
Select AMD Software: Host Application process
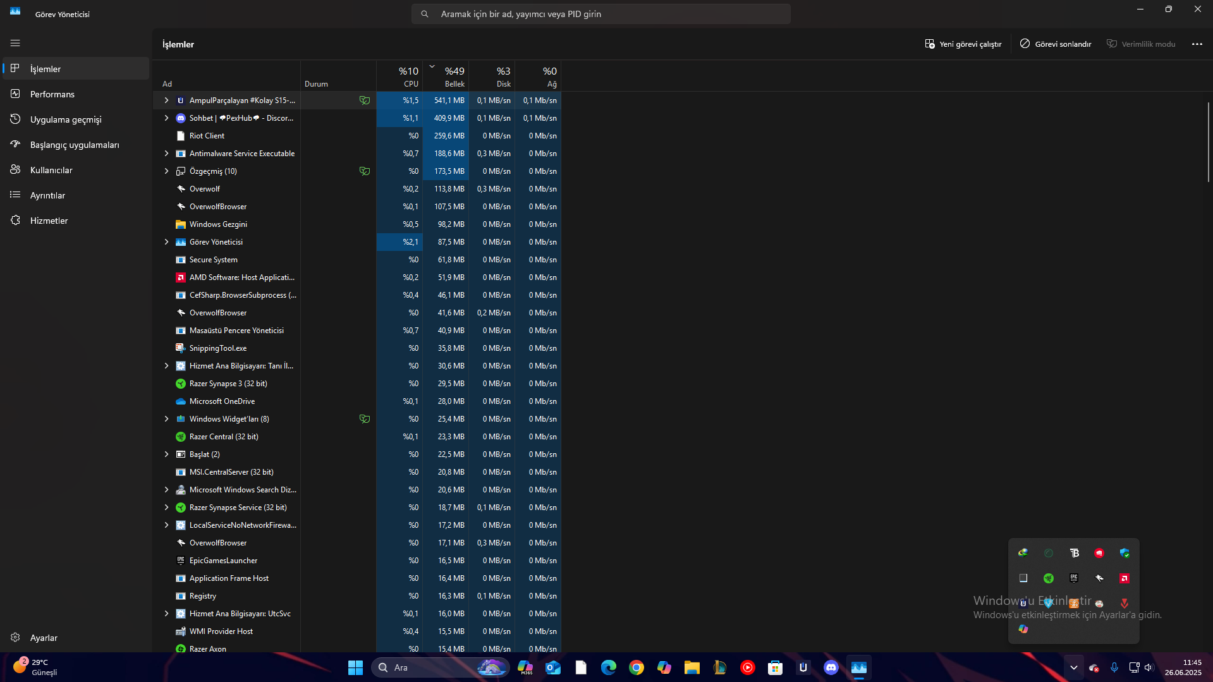click(357, 277)
